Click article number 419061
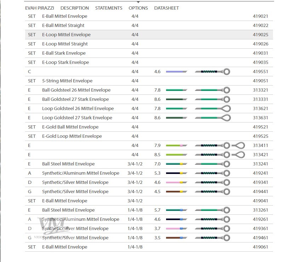This screenshot has width=290, height=262. [x=260, y=247]
